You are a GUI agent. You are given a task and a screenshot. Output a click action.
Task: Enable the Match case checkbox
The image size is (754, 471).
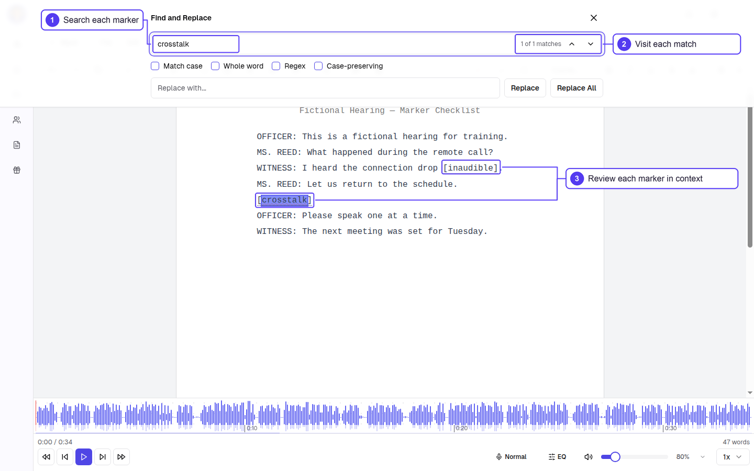pyautogui.click(x=155, y=66)
